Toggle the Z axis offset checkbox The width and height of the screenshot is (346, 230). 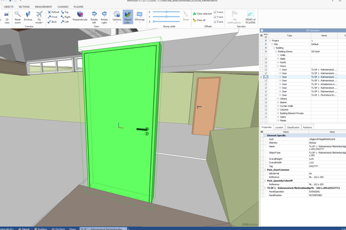(x=215, y=22)
